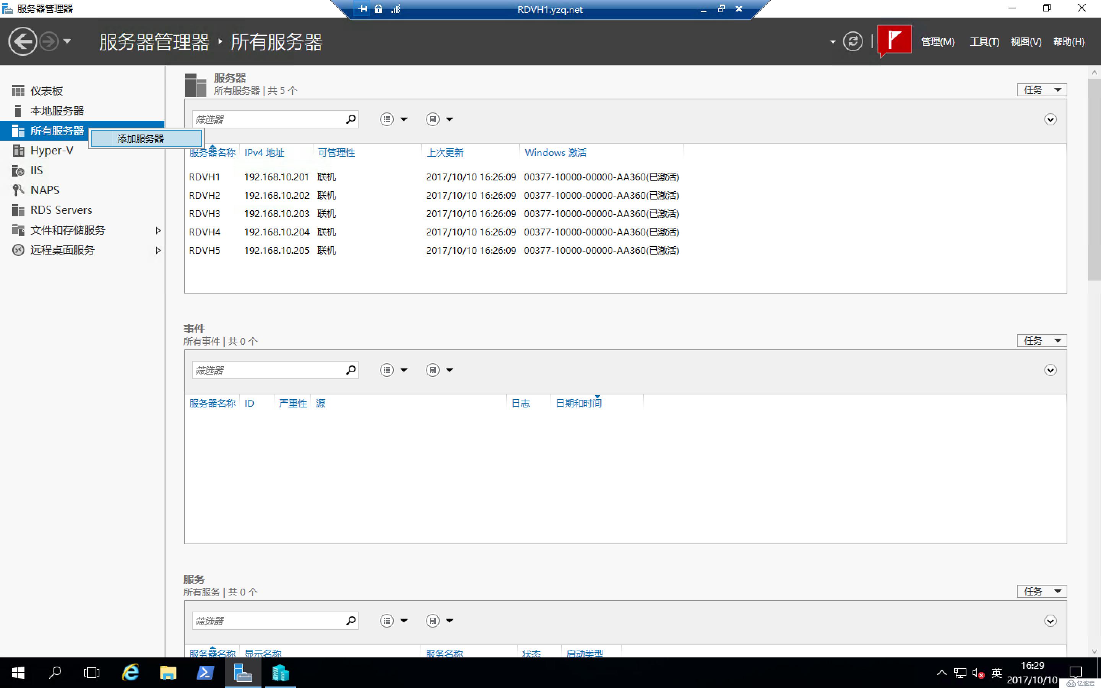The height and width of the screenshot is (688, 1101).
Task: Sort servers by Windows 激活 column
Action: [555, 153]
